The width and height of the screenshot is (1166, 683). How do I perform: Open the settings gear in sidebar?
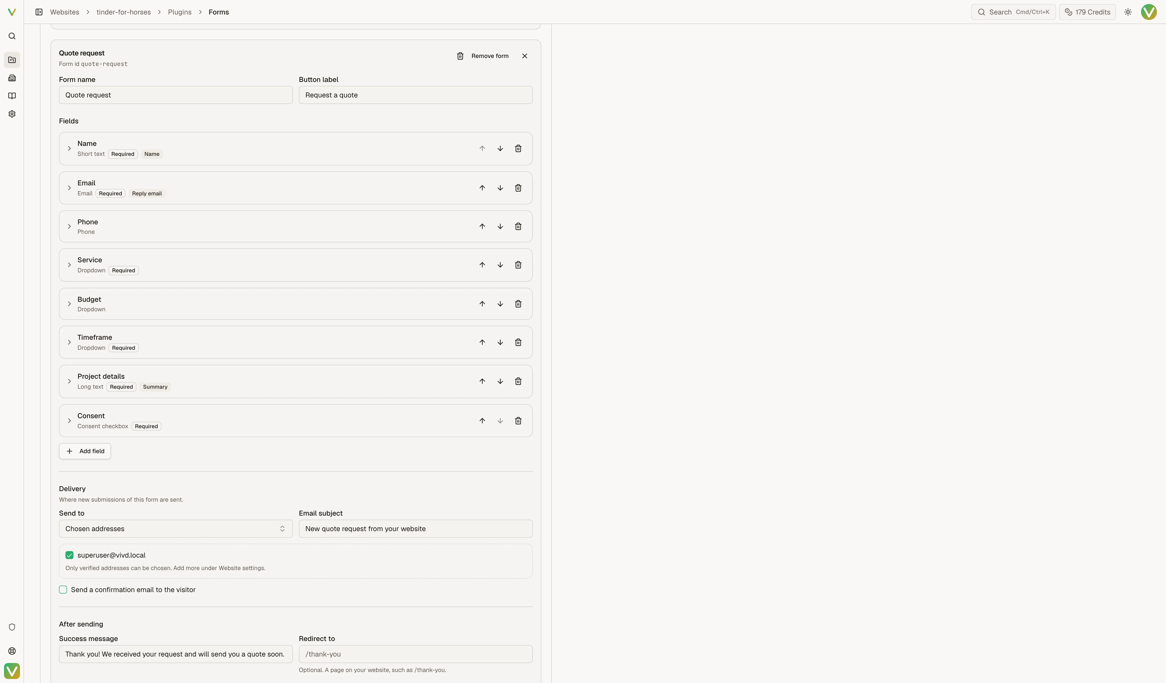[x=12, y=114]
